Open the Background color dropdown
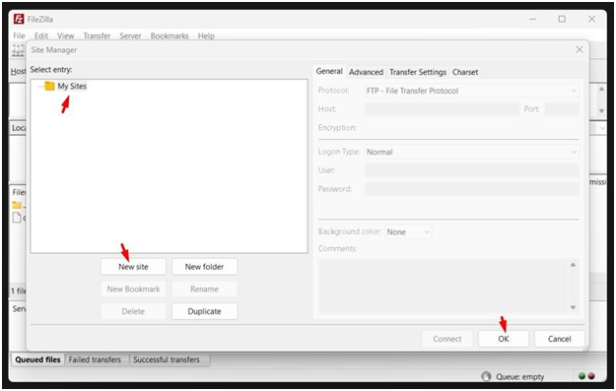Image resolution: width=616 pixels, height=391 pixels. pyautogui.click(x=408, y=232)
